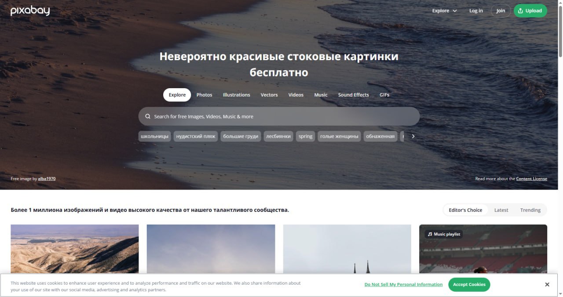Screen dimensions: 563x297
Task: Click the magnifier icon in search bar
Action: (x=148, y=117)
